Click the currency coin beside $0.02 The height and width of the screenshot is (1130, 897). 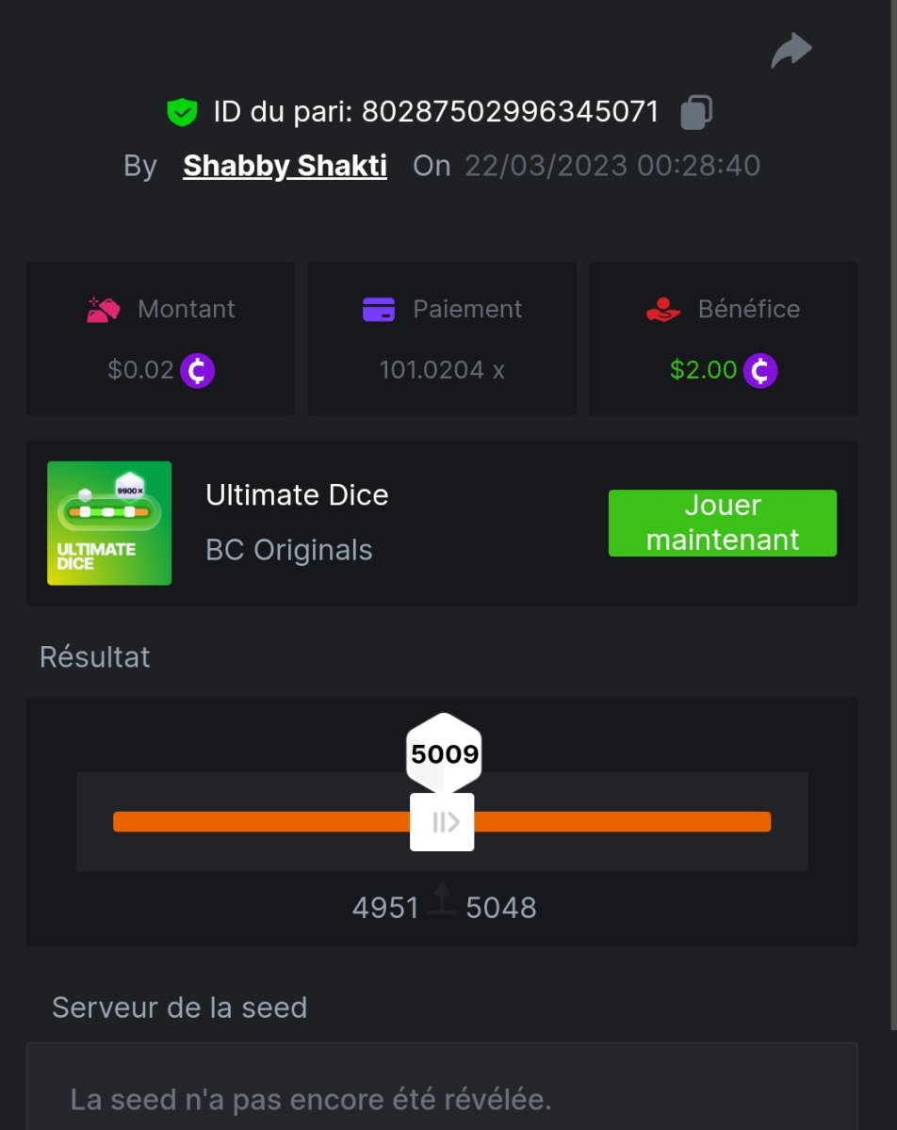pos(198,370)
